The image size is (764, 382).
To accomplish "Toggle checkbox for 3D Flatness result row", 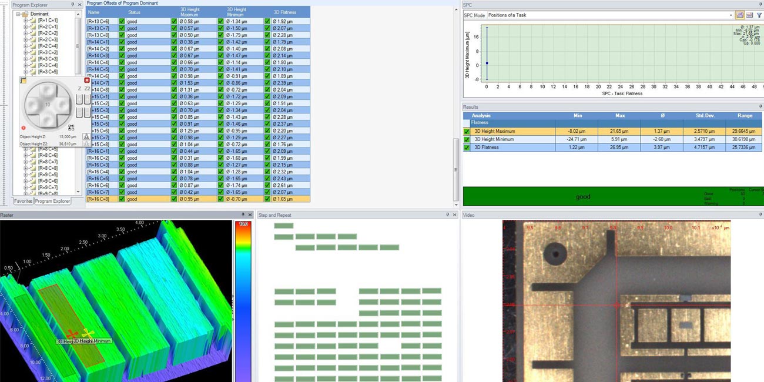I will (467, 148).
